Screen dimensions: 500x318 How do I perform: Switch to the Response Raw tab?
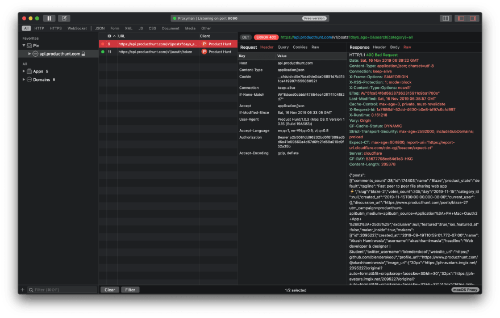[x=407, y=47]
